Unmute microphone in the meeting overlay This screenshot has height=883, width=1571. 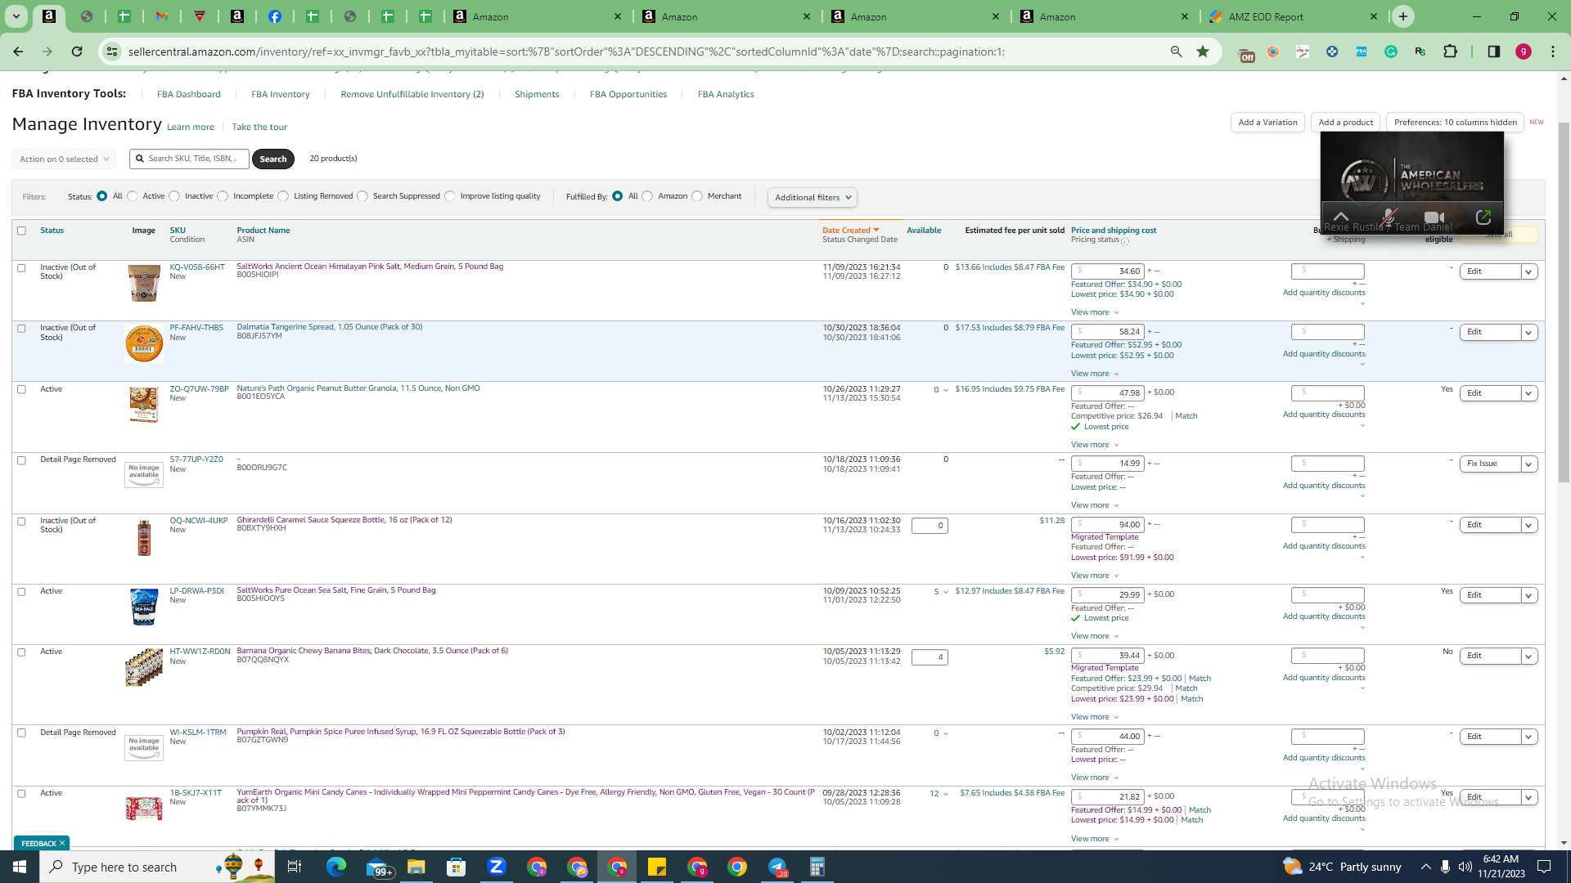[1388, 217]
